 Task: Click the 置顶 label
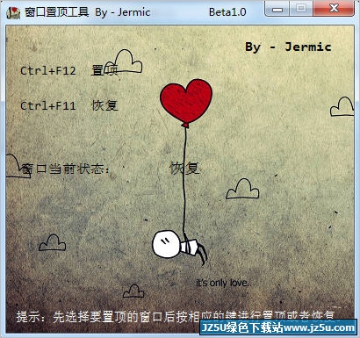tap(104, 70)
